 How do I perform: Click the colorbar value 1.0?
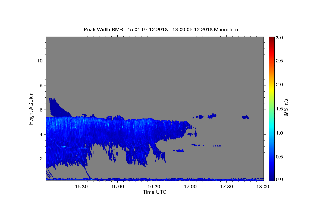click(280, 133)
